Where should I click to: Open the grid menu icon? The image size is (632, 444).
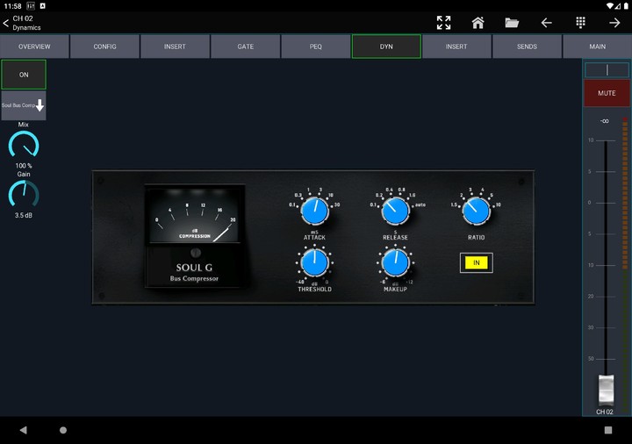pos(580,23)
